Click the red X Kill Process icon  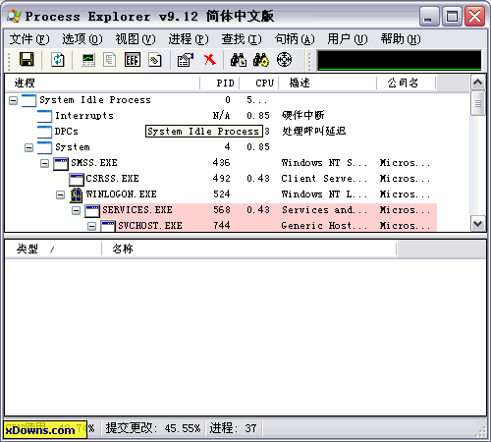[209, 60]
